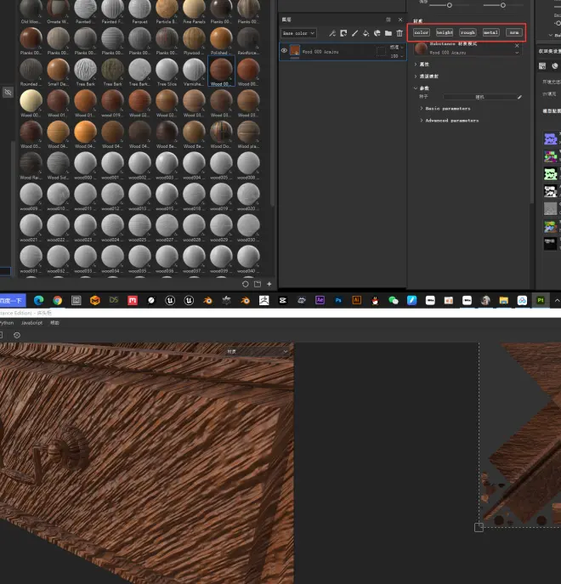Select the Wood Rai material thumbnail
Viewport: 561px width, 584px height.
[31, 166]
